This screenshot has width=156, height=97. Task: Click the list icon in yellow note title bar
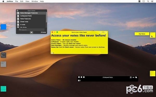101,32
